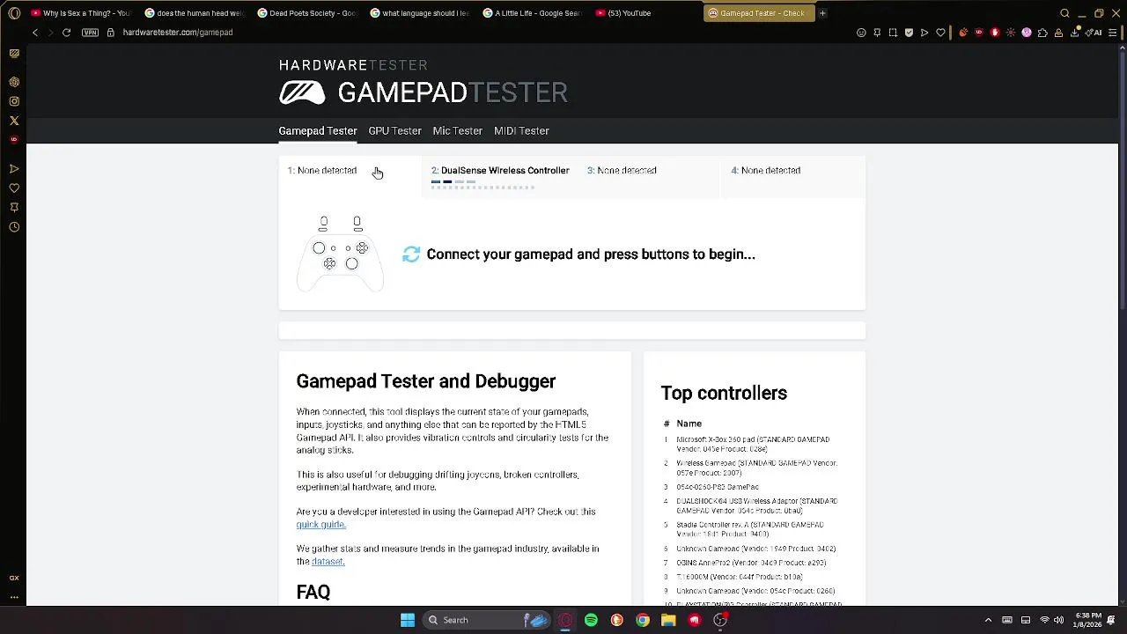Open the sidebar three-dots settings
The height and width of the screenshot is (634, 1127).
click(14, 597)
